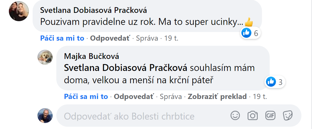Open Svetlana Dobiasová Pračková's name link in top comment

point(94,10)
